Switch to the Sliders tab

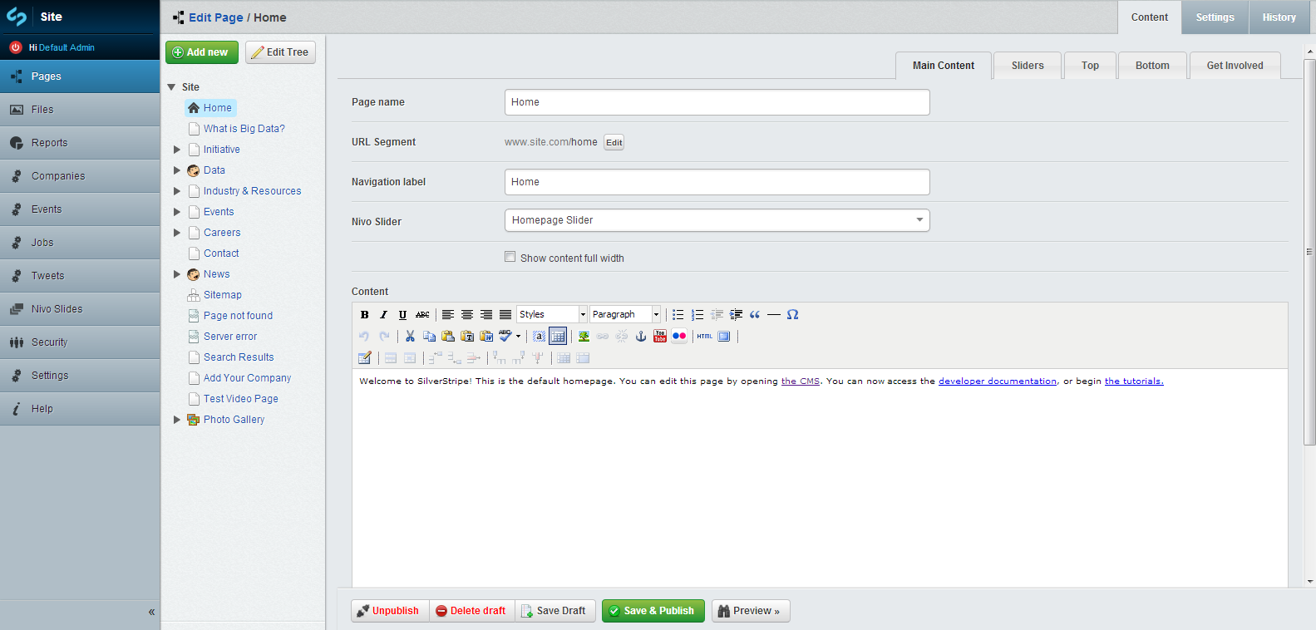click(1028, 66)
